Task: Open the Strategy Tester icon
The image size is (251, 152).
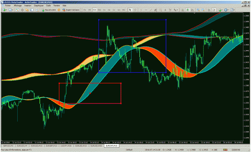Action: tap(37, 10)
